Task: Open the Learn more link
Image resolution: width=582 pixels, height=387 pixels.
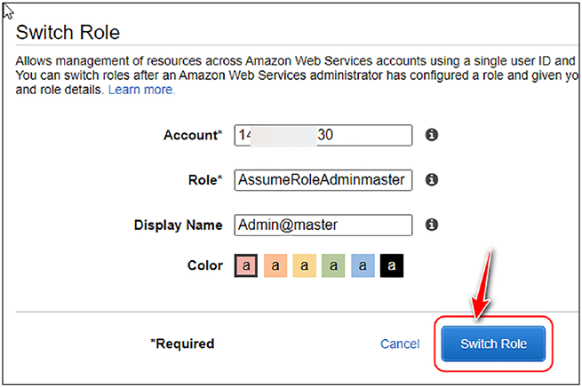Action: 141,90
